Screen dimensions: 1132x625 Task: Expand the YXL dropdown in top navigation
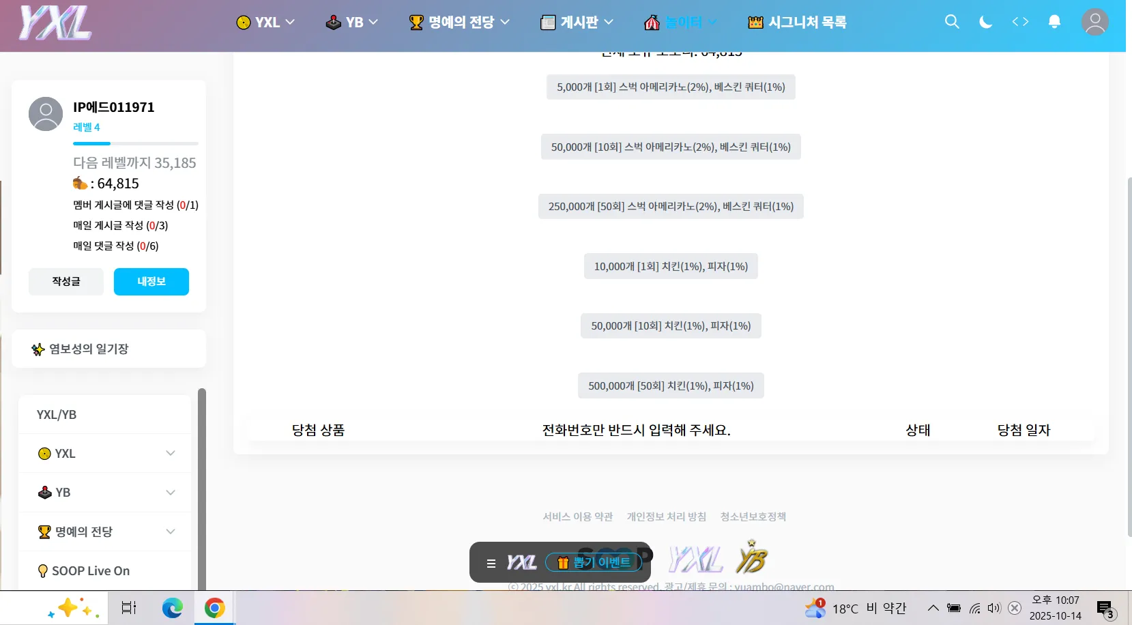click(x=265, y=23)
